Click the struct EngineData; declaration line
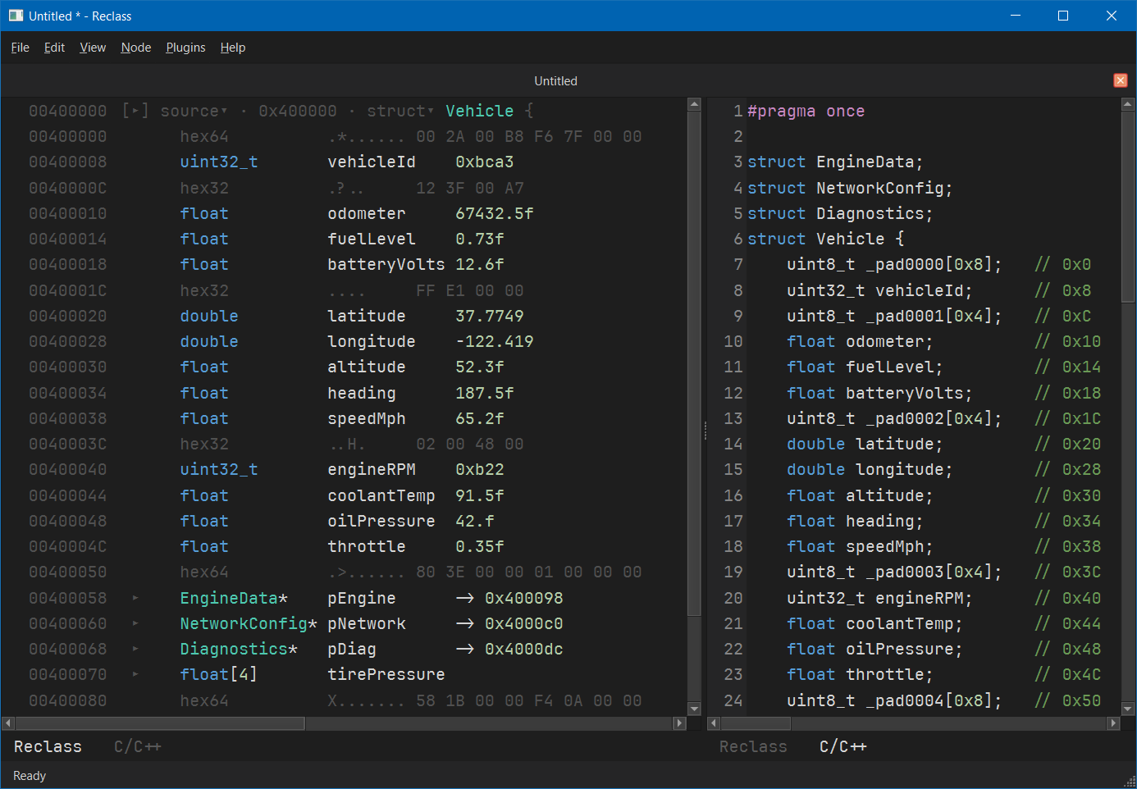The height and width of the screenshot is (789, 1137). click(835, 162)
